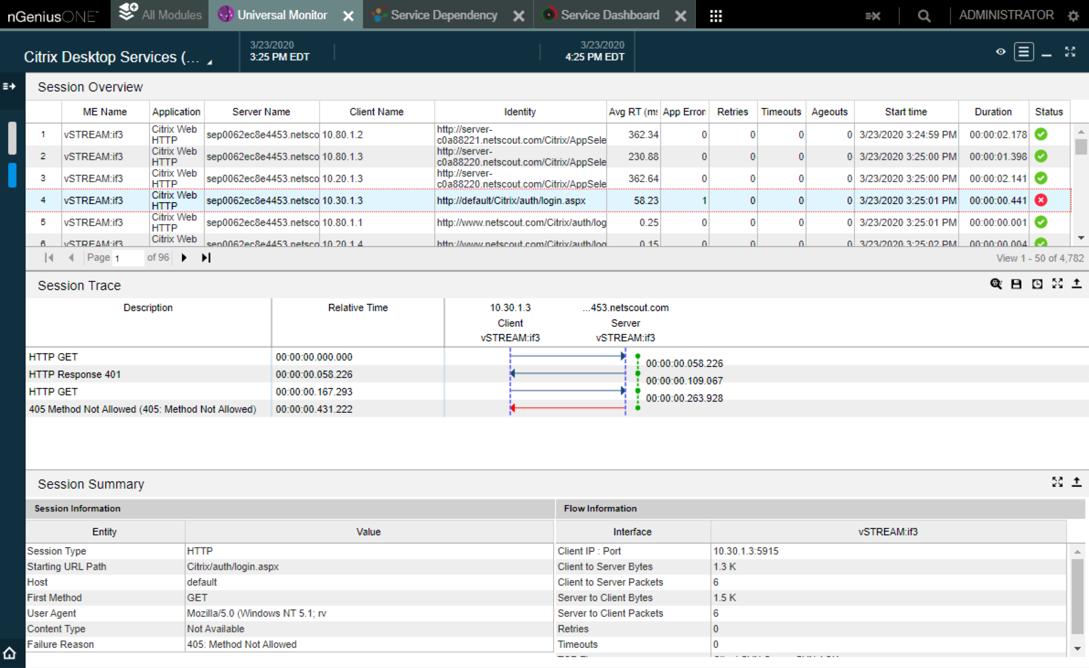This screenshot has height=668, width=1089.
Task: Export the Session Summary via the upload icon
Action: point(1077,482)
